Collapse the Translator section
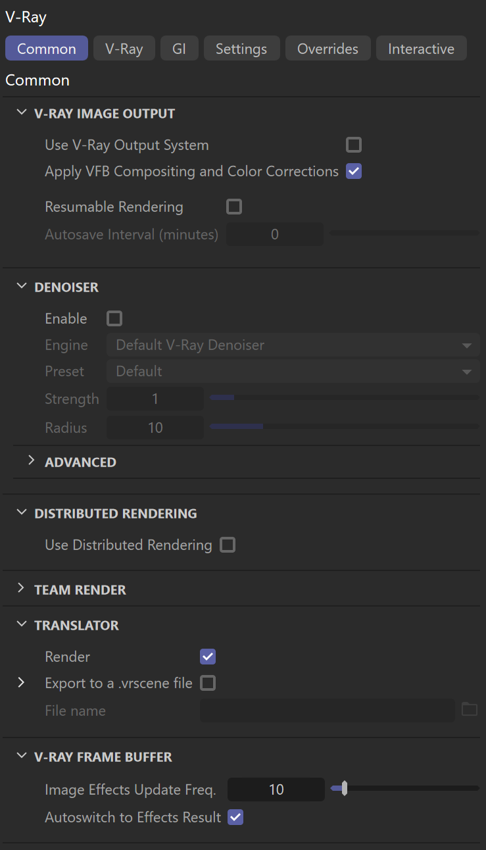 click(21, 625)
